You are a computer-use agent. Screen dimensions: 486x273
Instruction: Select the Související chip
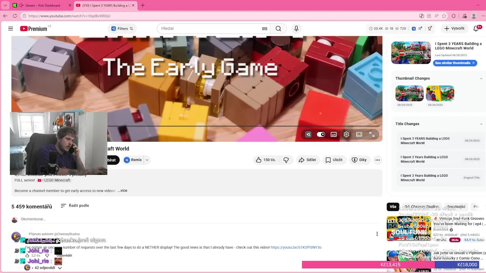pos(456,207)
